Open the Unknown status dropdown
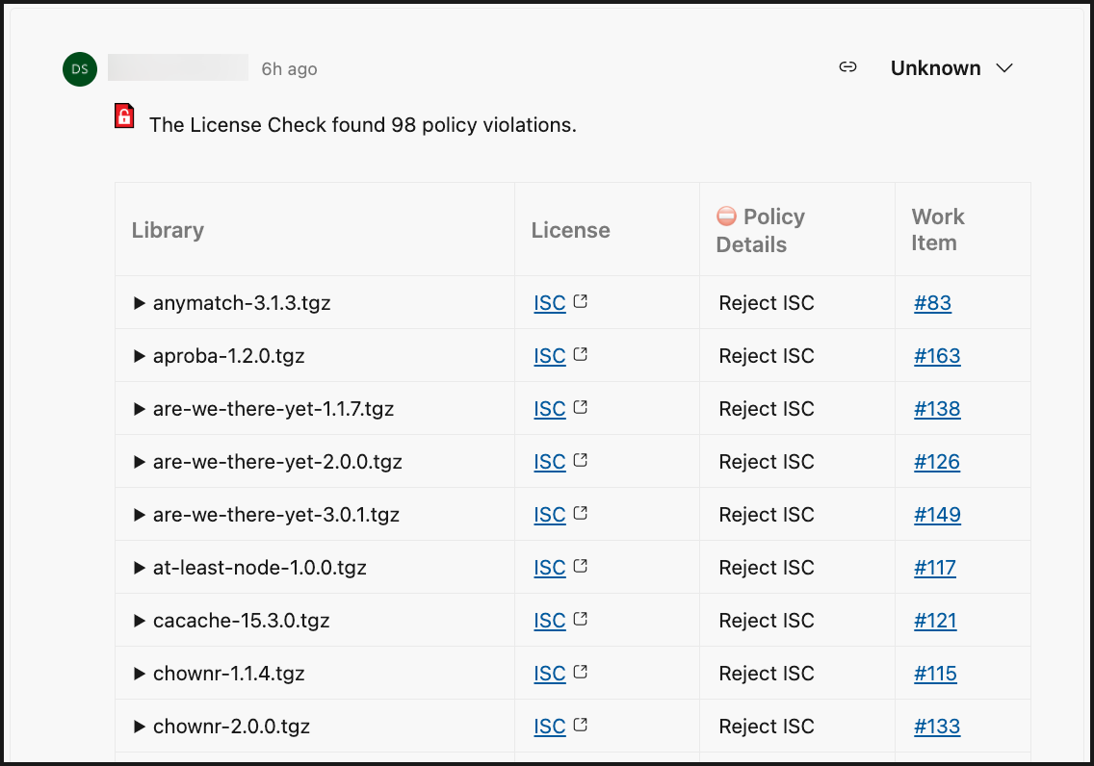Image resolution: width=1094 pixels, height=766 pixels. point(951,68)
